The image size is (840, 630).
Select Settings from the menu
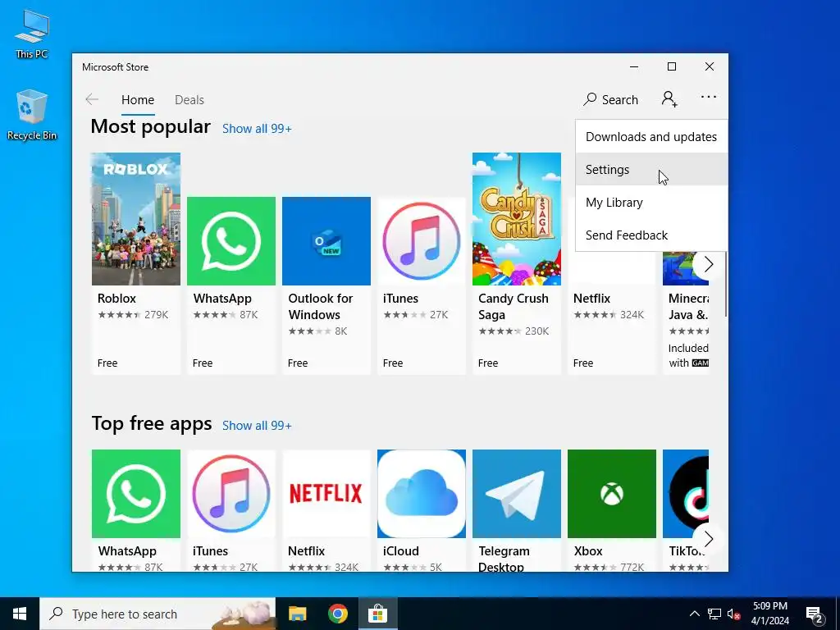[x=651, y=169]
